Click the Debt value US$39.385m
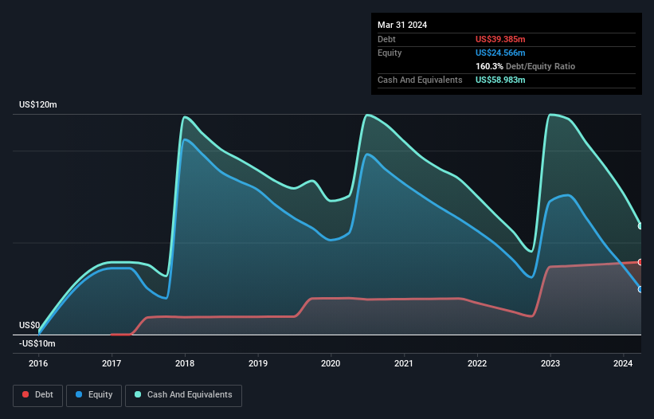The image size is (654, 419). (x=500, y=39)
